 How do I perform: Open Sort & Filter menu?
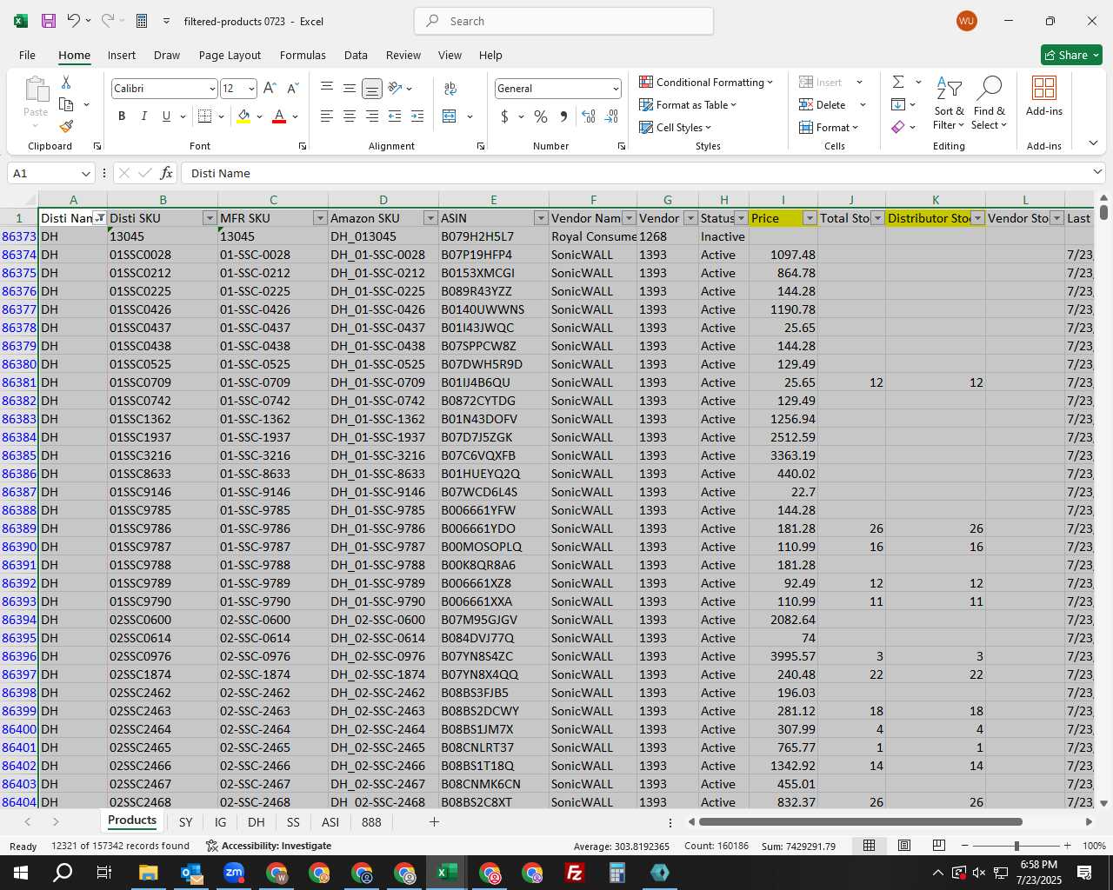click(950, 103)
